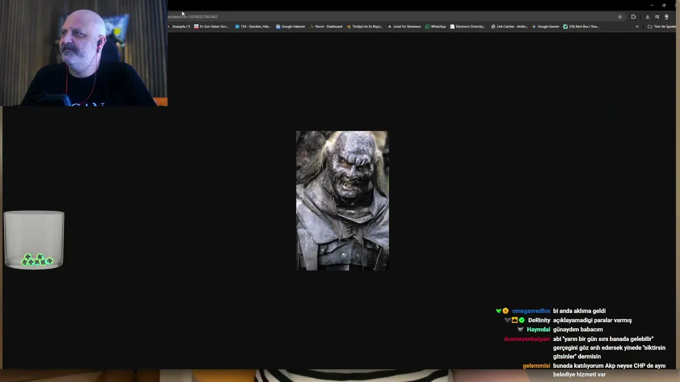This screenshot has height=382, width=680.
Task: Open the Parrot - Dashboard bookmark
Action: point(326,27)
